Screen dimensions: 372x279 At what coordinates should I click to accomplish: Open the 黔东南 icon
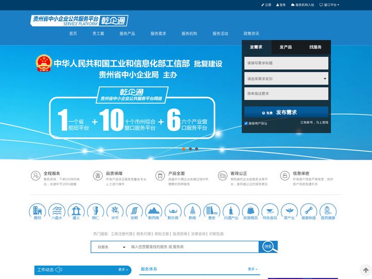173,212
